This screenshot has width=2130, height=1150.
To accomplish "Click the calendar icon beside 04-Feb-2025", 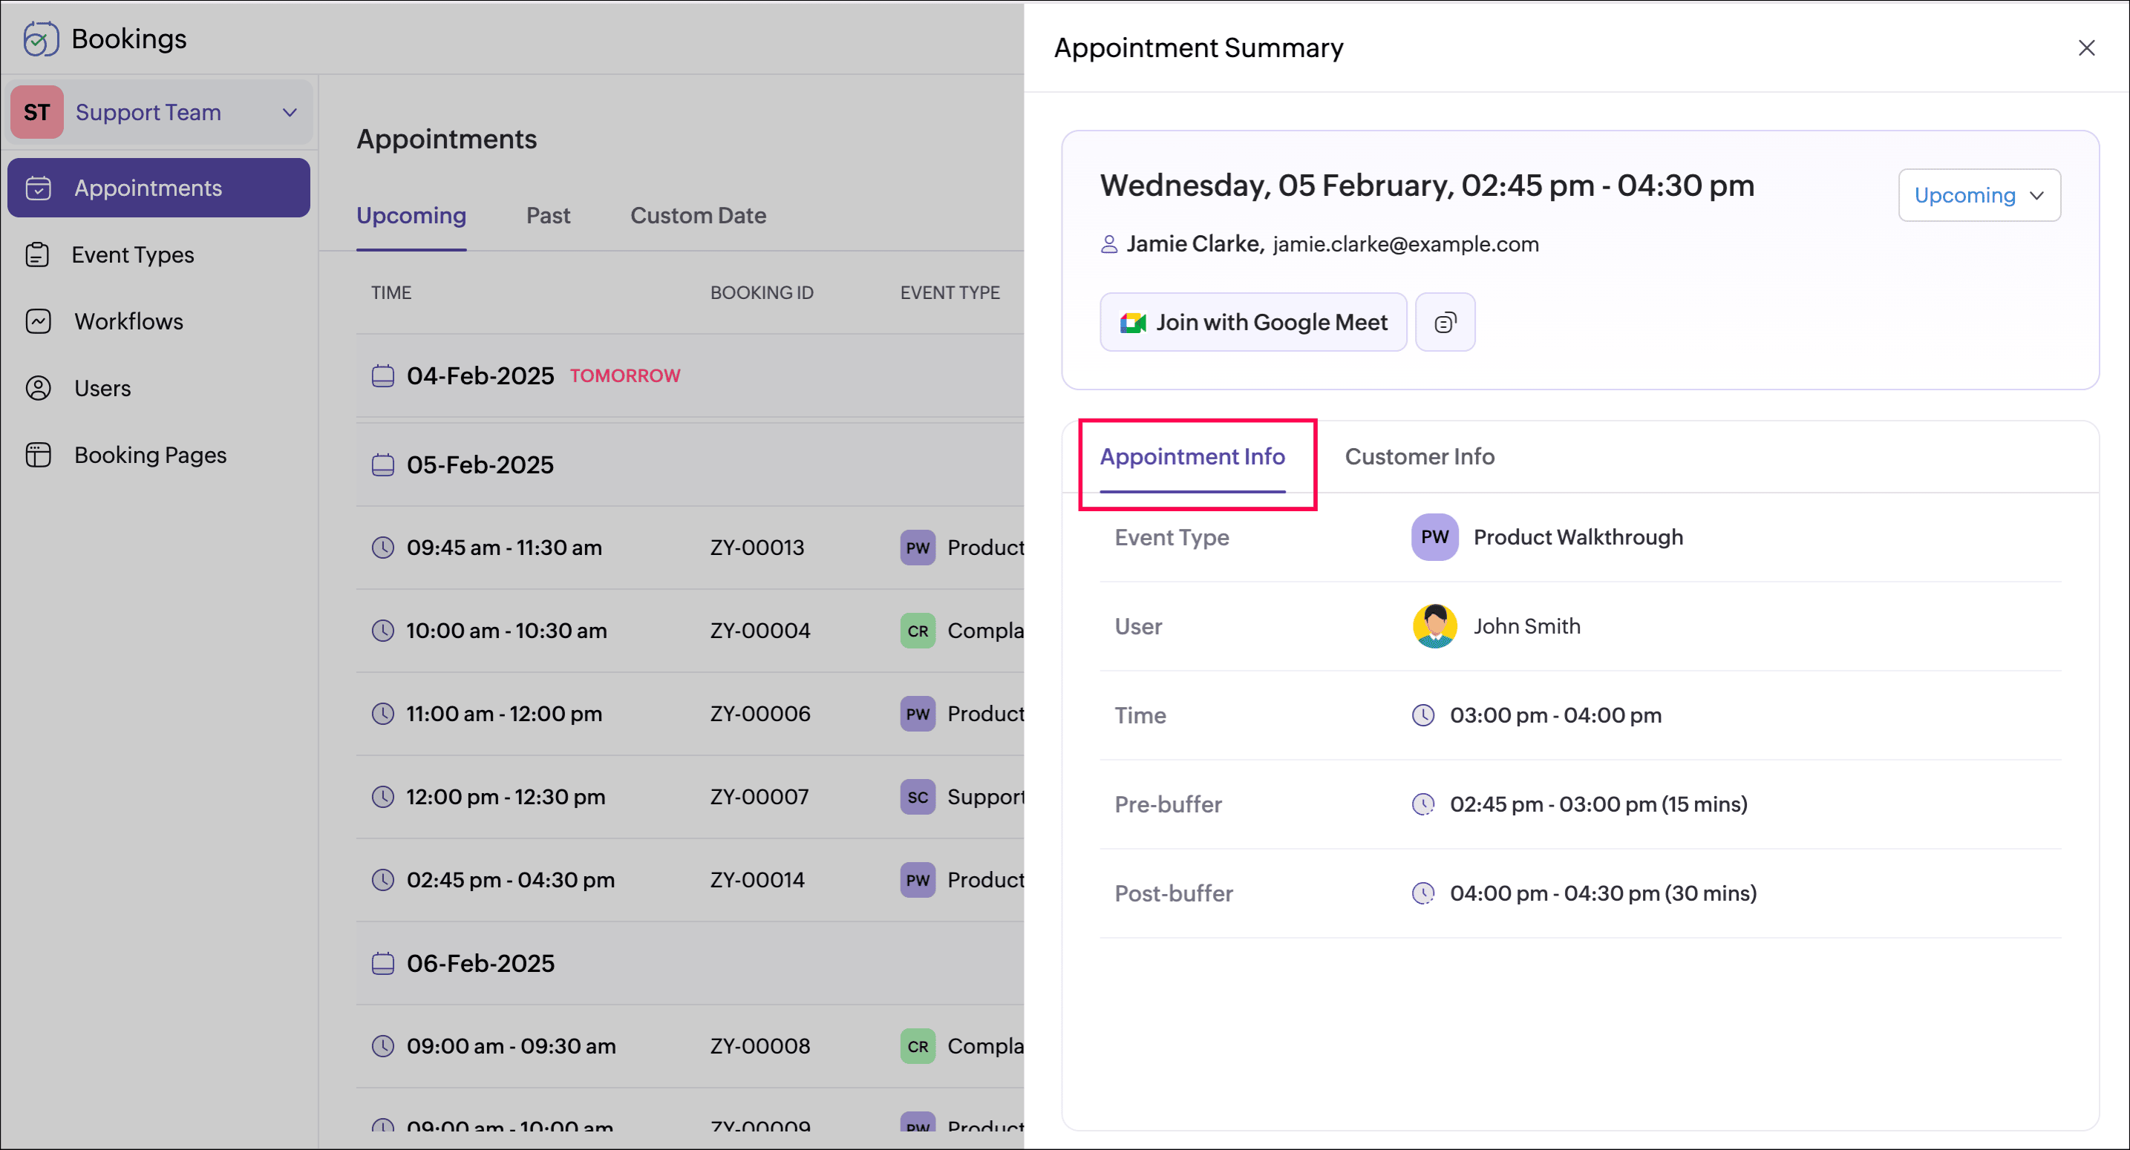I will point(383,376).
